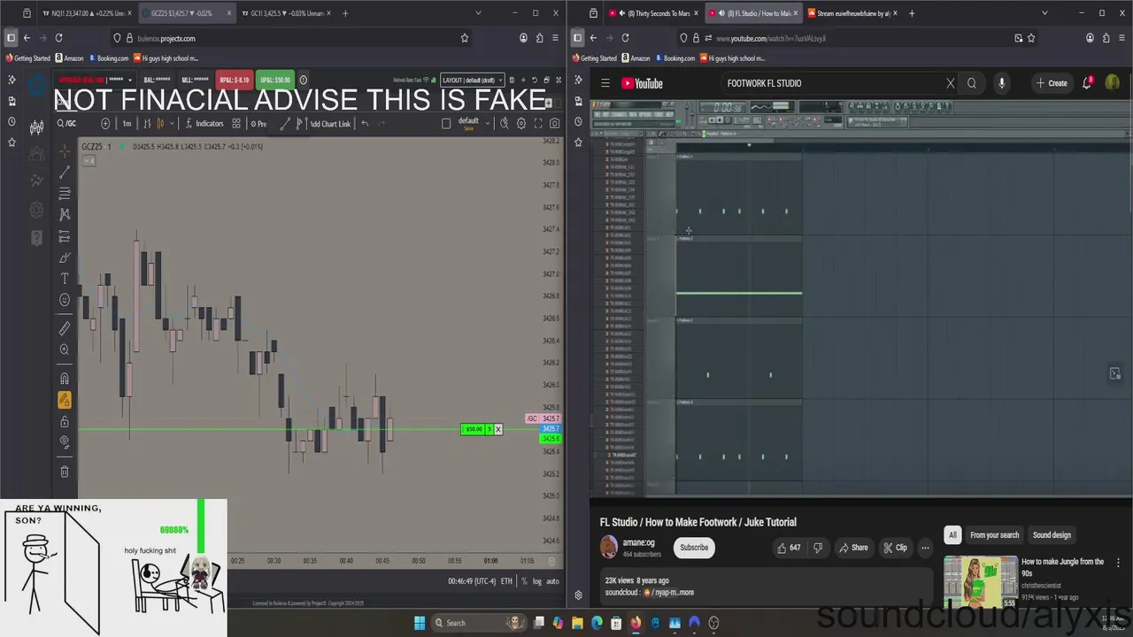The image size is (1133, 637).
Task: Switch to the NQ1! browser tab
Action: [x=85, y=13]
